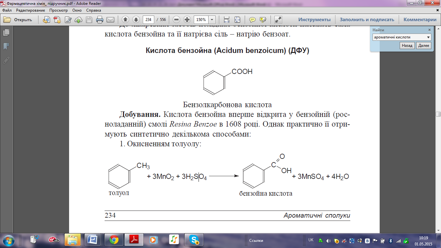Click the Bluetooth tray icon
This screenshot has height=248, width=441.
point(390,241)
